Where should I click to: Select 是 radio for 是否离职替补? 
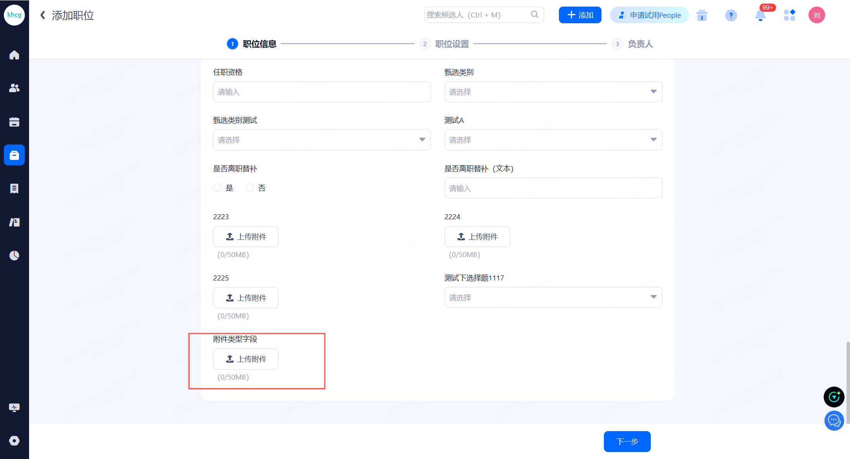click(218, 188)
